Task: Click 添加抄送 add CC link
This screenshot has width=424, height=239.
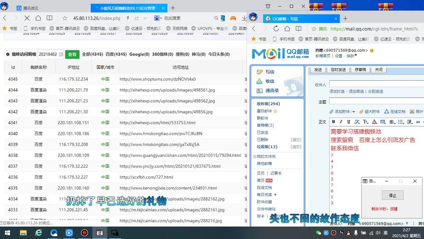Action: (337, 91)
